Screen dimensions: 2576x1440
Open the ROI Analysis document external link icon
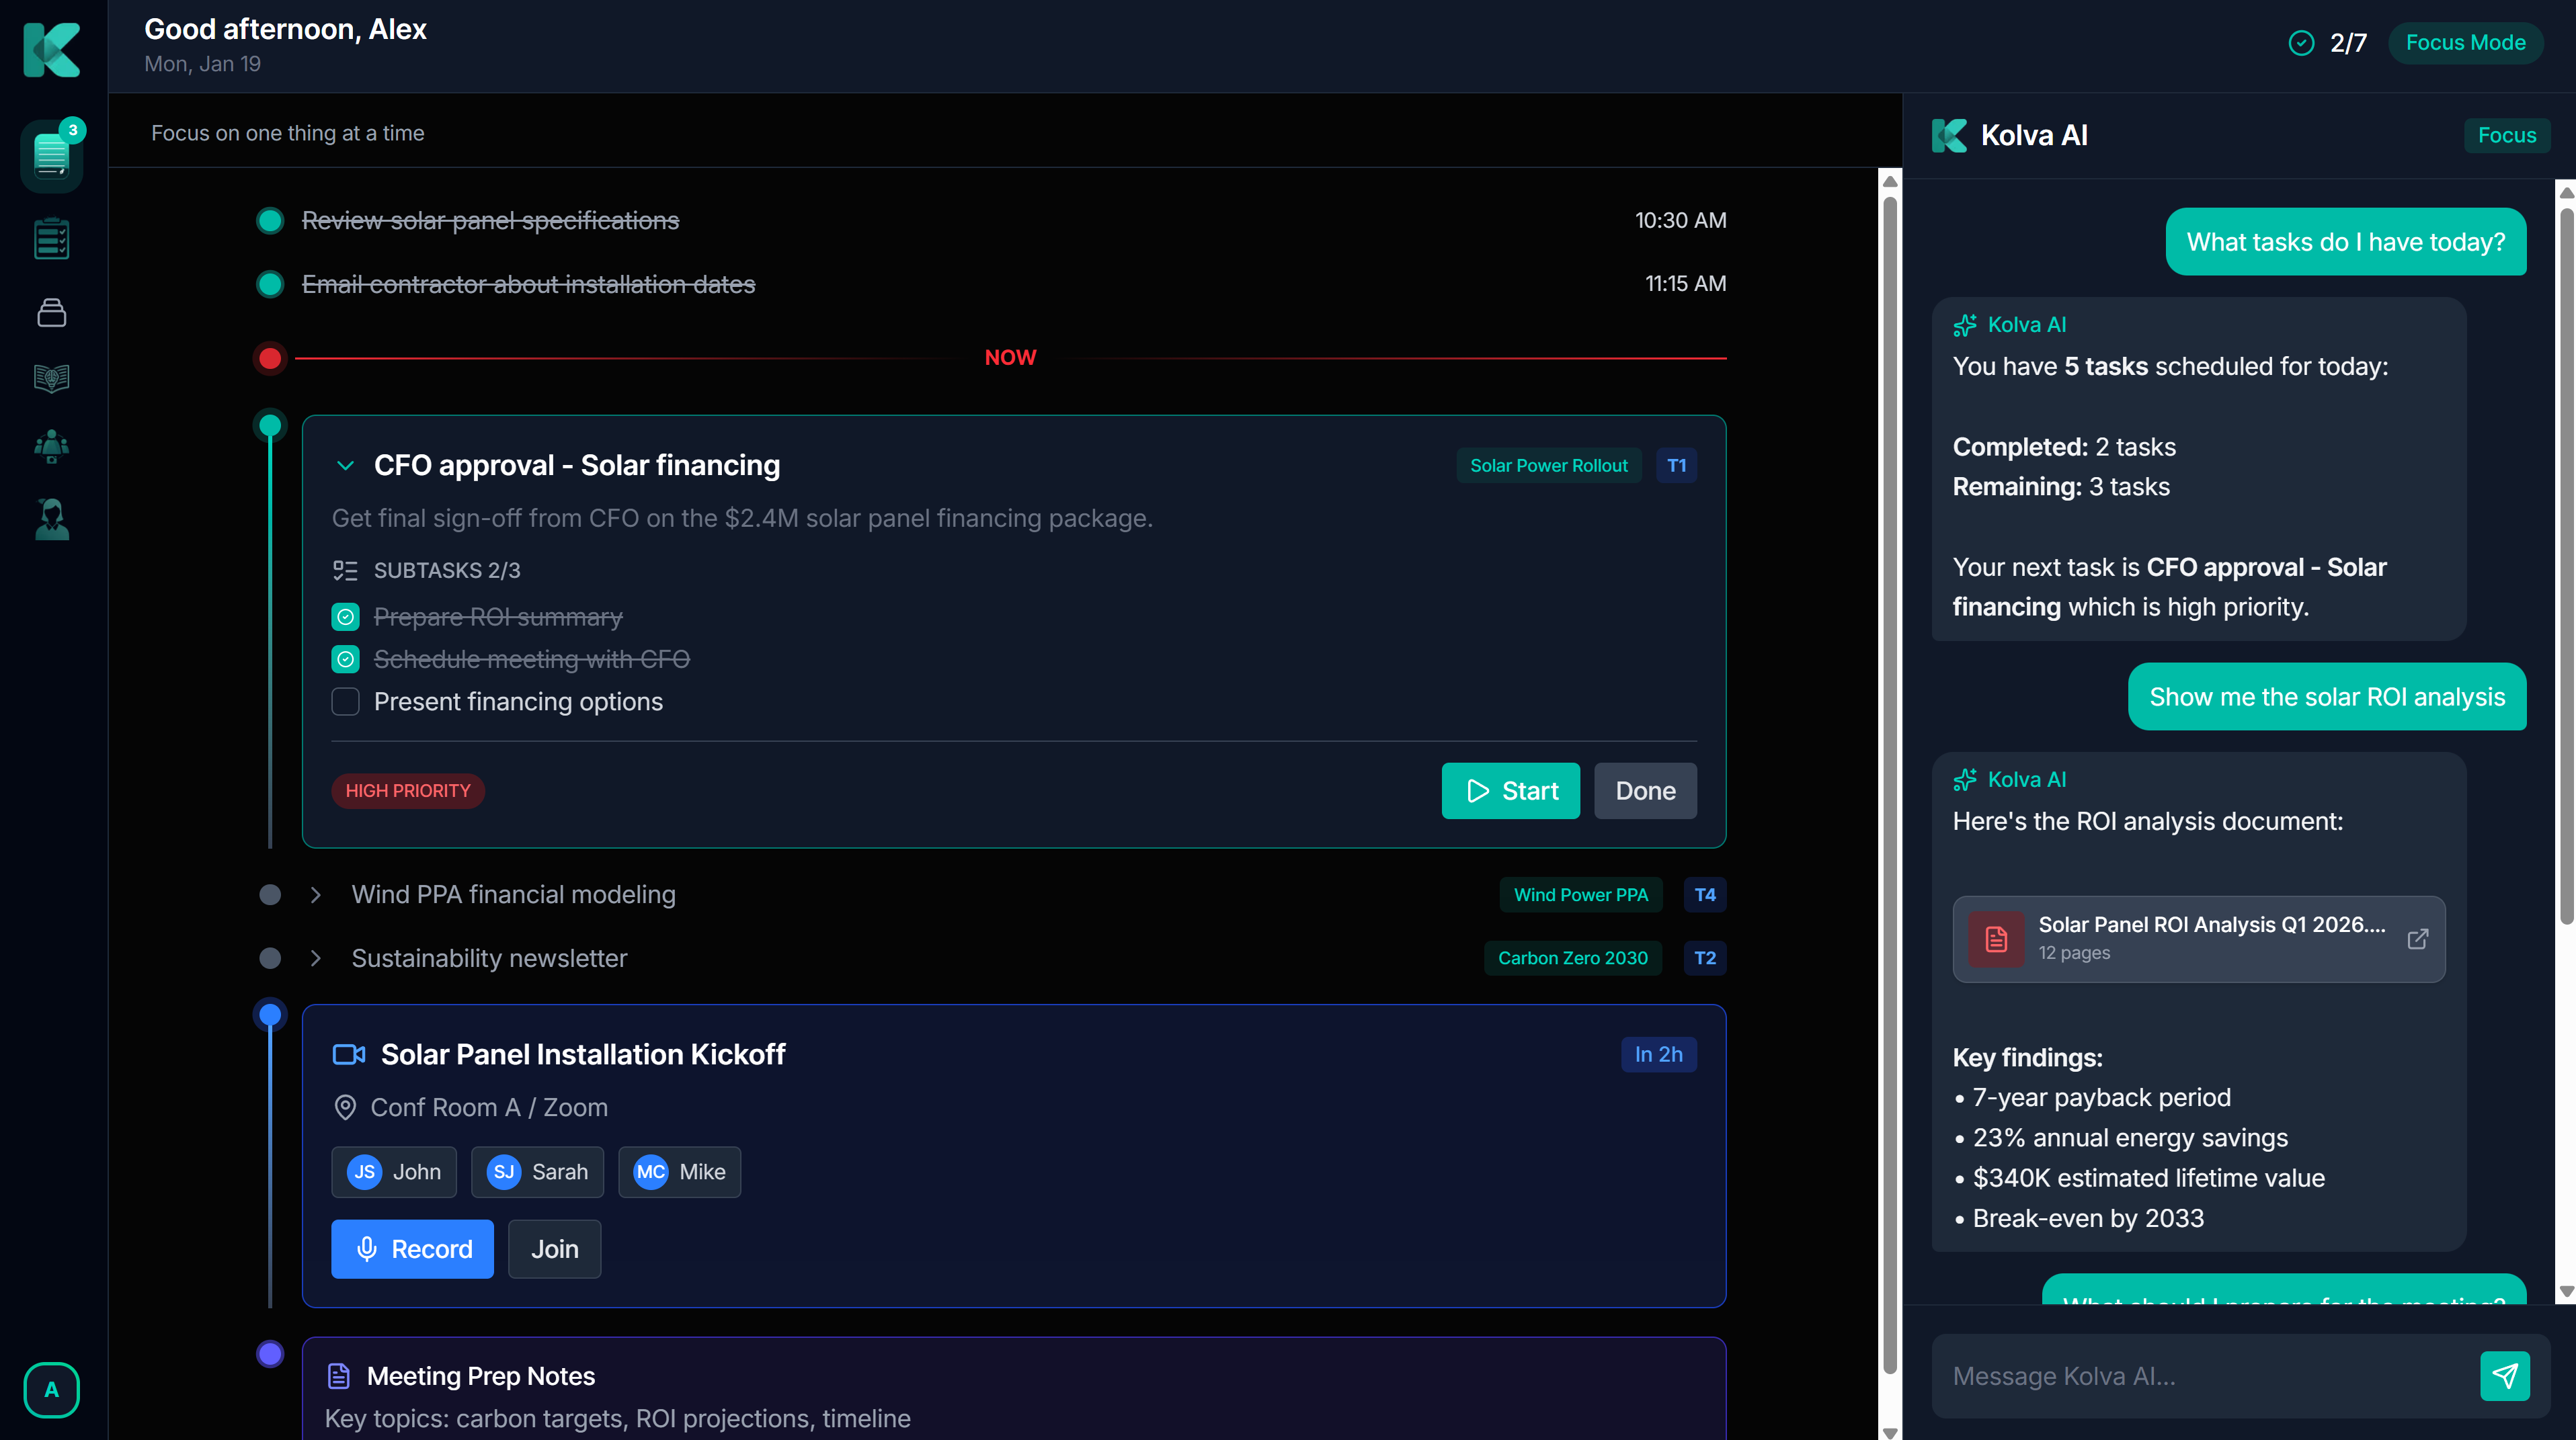(x=2417, y=939)
